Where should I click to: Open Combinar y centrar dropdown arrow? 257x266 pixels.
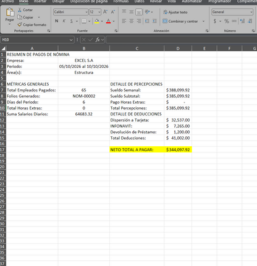point(203,21)
